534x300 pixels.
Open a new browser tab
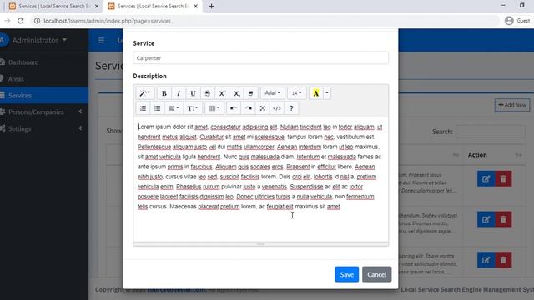point(211,6)
